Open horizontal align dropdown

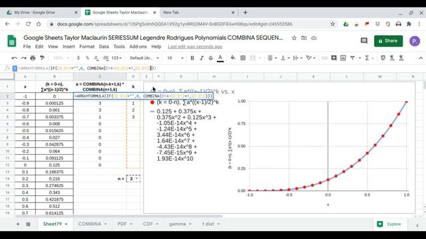point(272,58)
